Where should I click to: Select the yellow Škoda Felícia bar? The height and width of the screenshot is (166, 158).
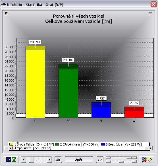click(35, 82)
